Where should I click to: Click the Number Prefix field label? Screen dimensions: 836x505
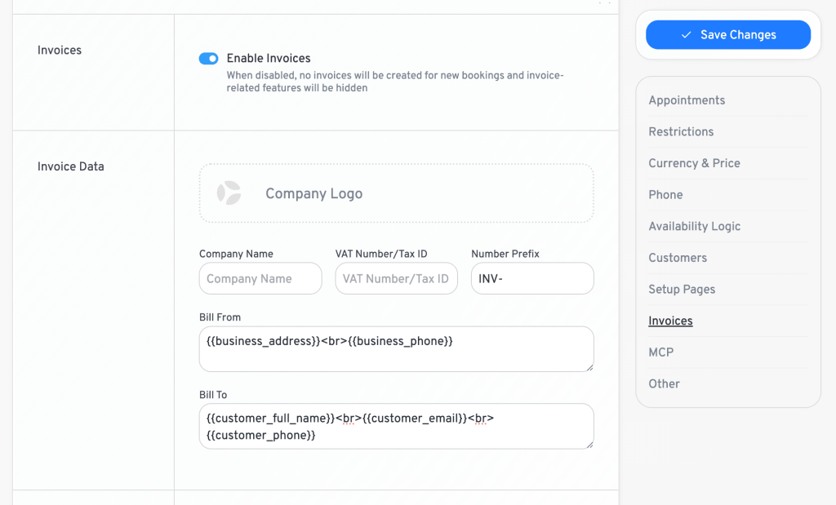[505, 254]
